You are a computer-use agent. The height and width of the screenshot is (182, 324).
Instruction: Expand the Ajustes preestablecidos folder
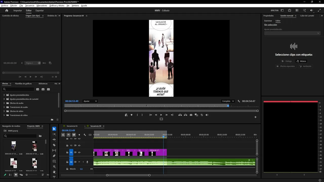4,95
